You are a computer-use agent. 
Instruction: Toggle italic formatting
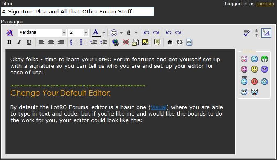[x=19, y=42]
